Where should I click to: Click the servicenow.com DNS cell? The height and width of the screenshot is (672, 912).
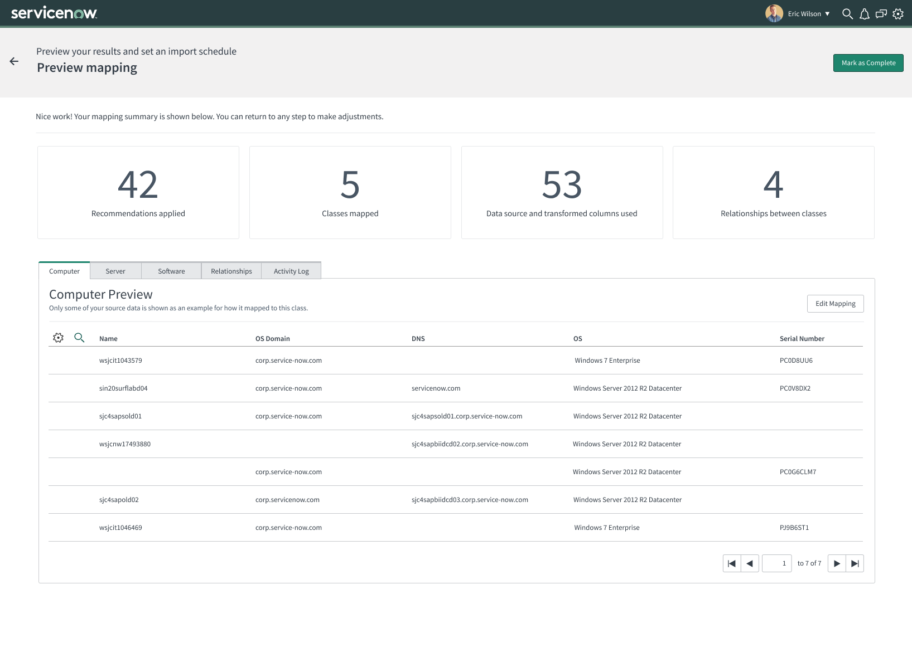click(x=436, y=388)
